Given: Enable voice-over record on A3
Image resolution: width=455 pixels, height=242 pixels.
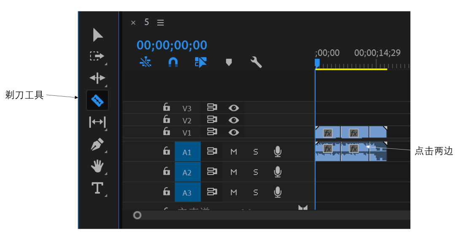Looking at the screenshot, I should coord(277,192).
